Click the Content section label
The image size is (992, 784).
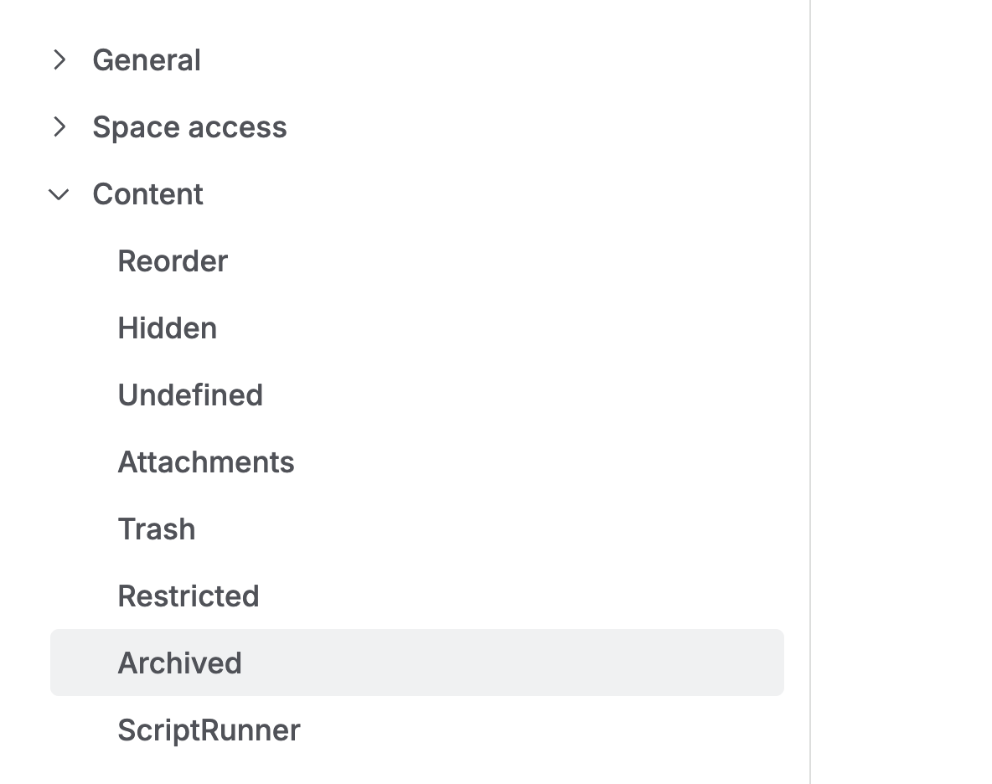(148, 194)
